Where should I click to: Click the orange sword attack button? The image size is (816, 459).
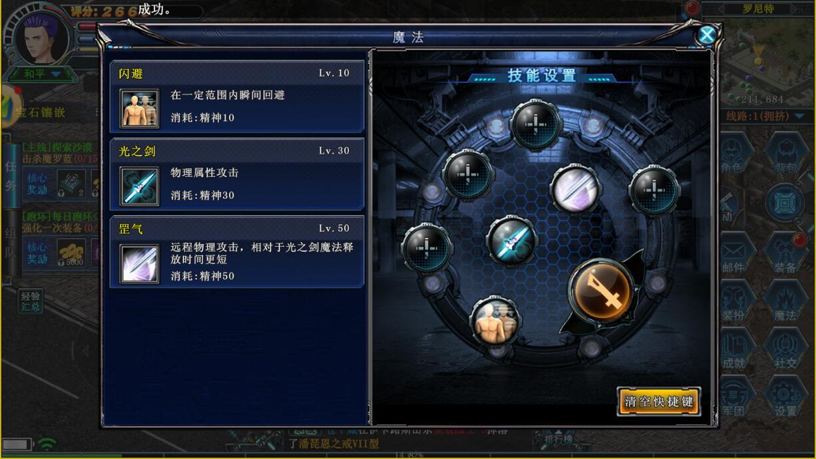[602, 291]
